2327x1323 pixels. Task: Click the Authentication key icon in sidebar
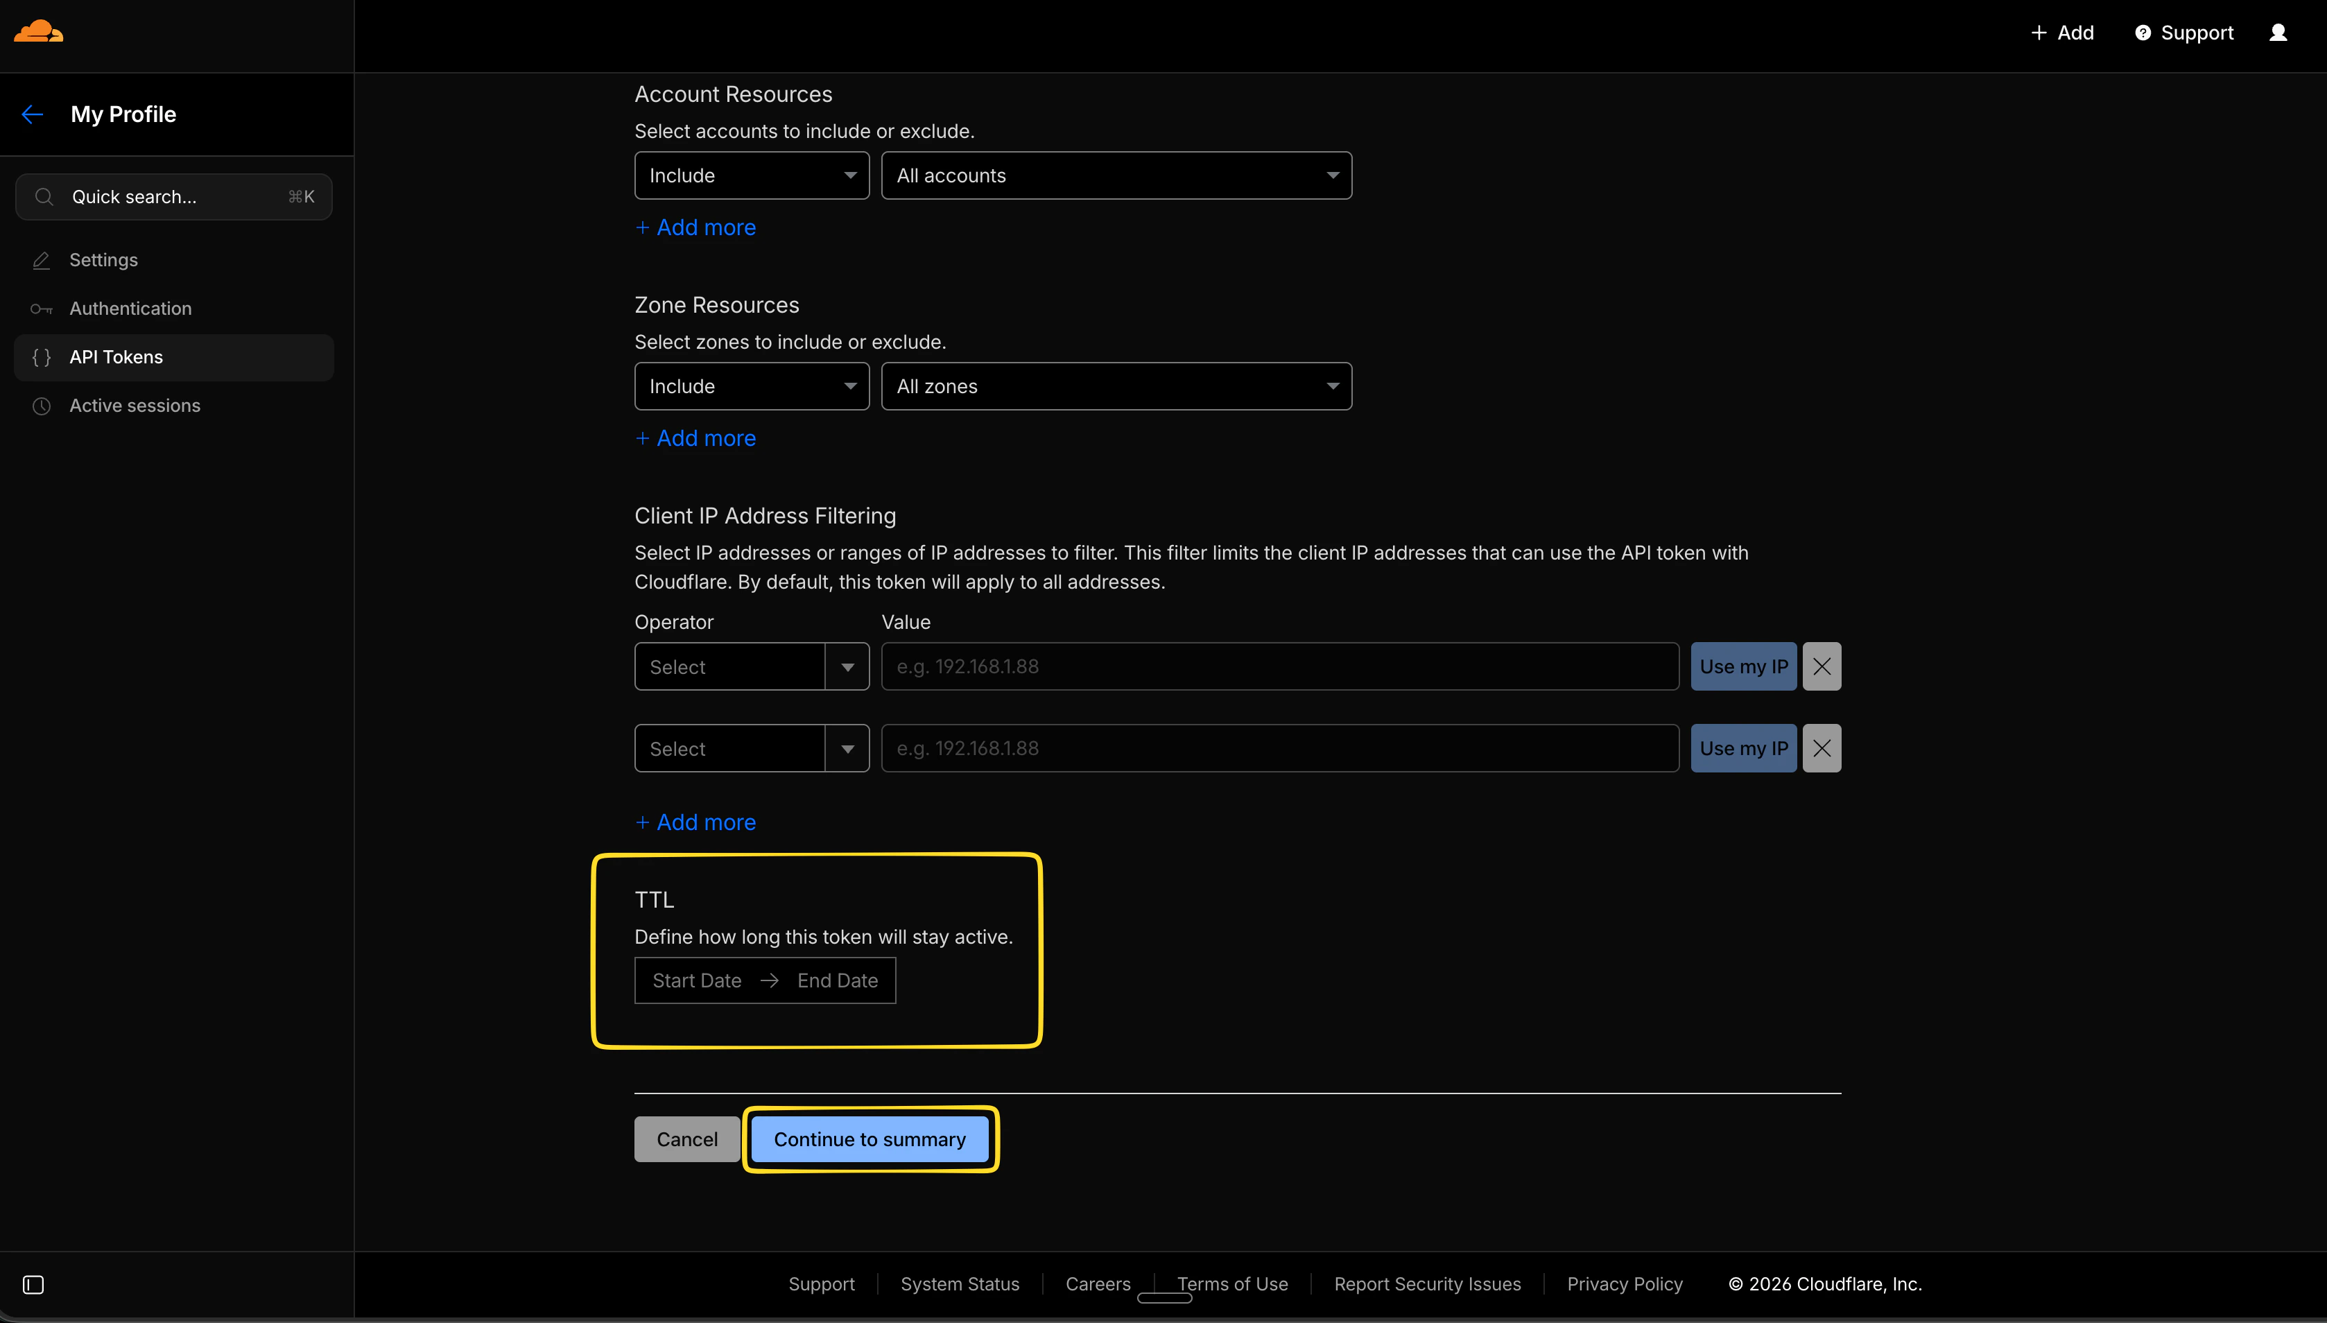pyautogui.click(x=42, y=309)
